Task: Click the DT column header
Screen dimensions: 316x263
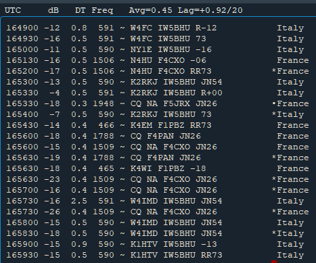Action: click(x=80, y=10)
